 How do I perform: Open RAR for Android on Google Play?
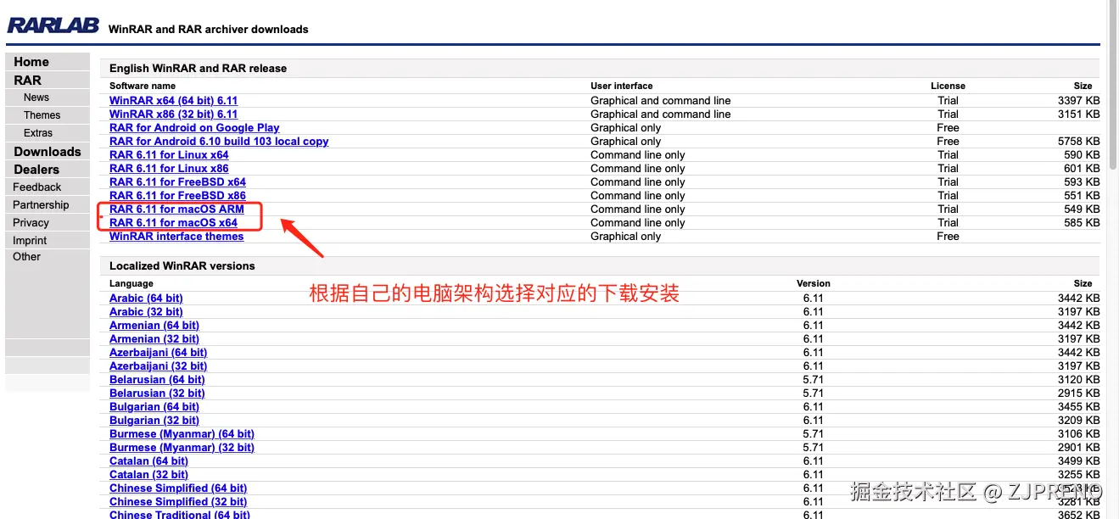click(x=194, y=128)
